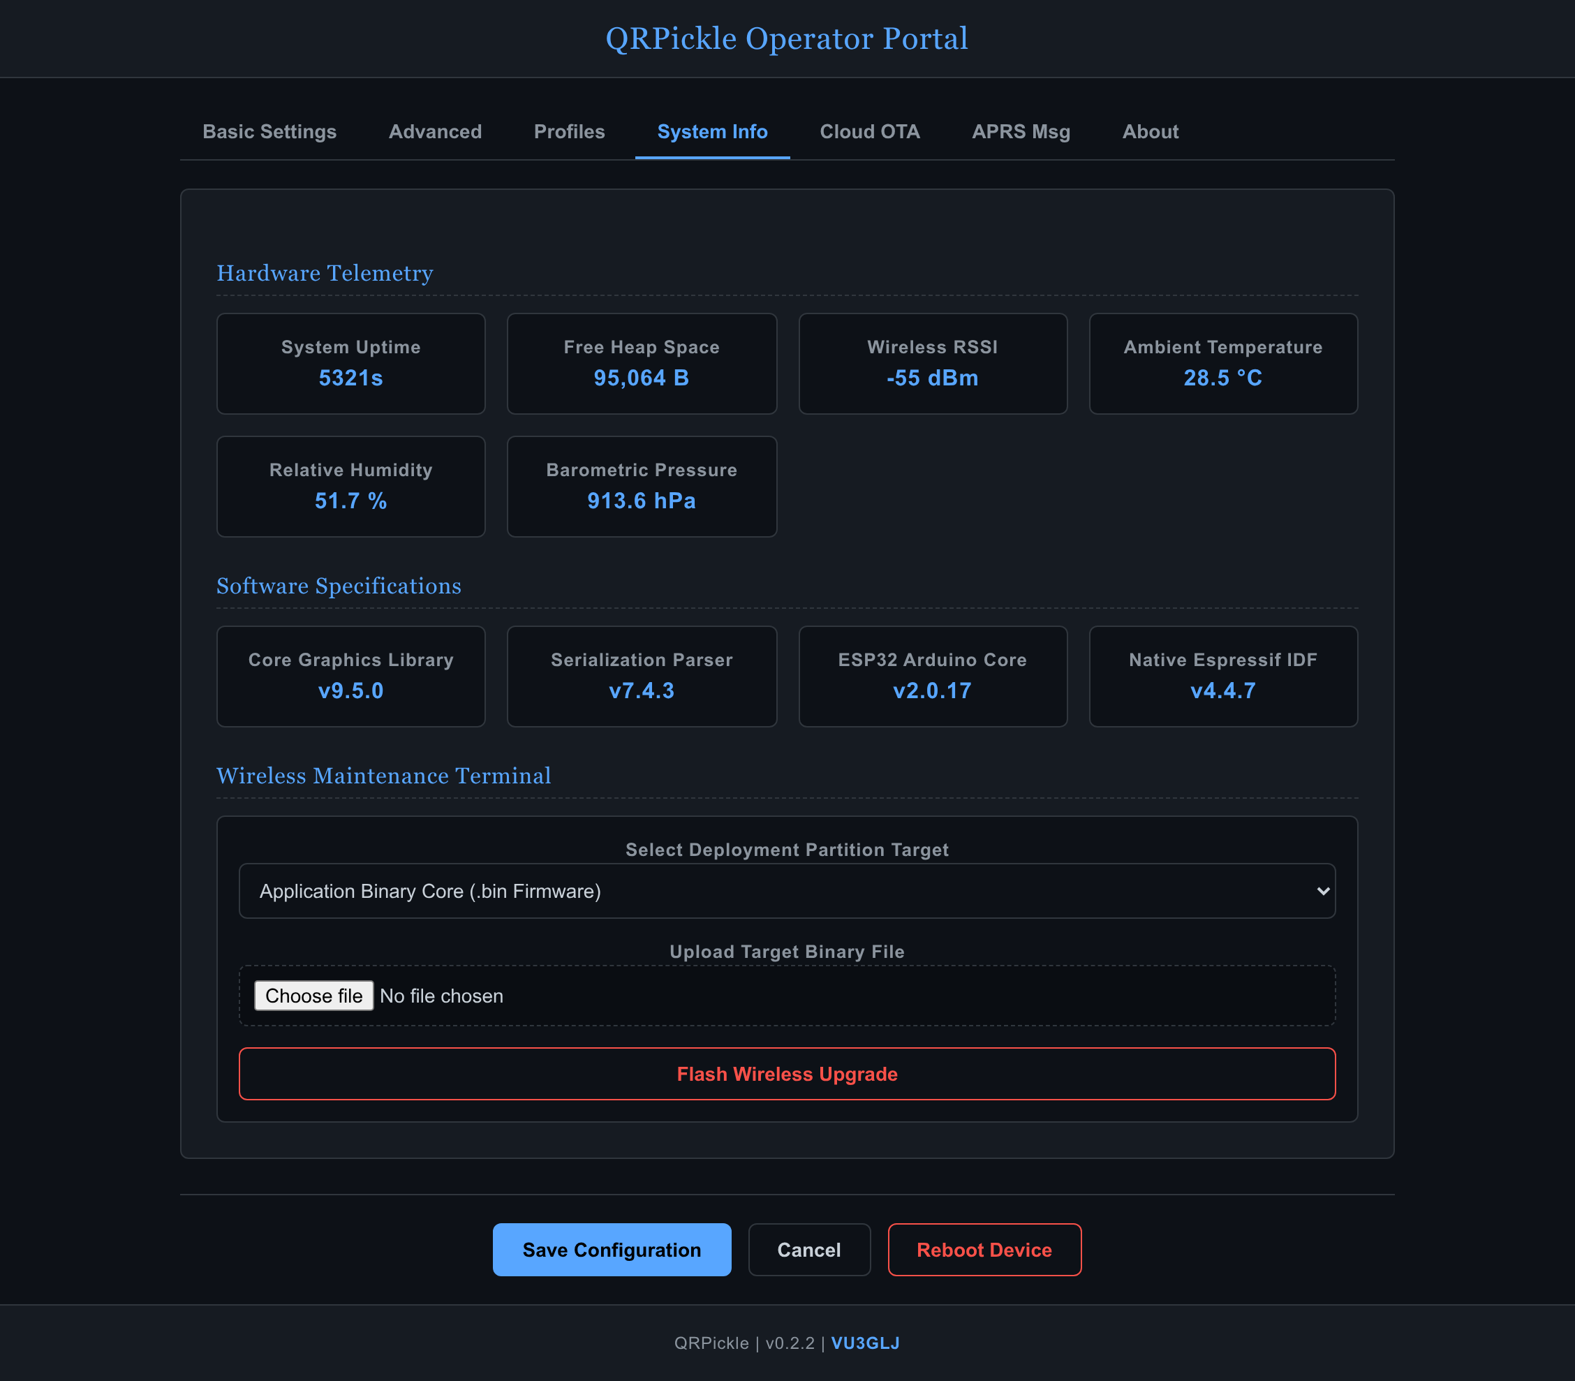Screen dimensions: 1575x1381
Task: Click Flash Wireless Upgrade button
Action: [787, 1074]
